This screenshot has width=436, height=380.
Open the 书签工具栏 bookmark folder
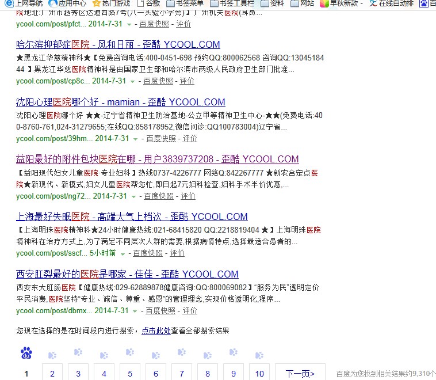click(232, 3)
